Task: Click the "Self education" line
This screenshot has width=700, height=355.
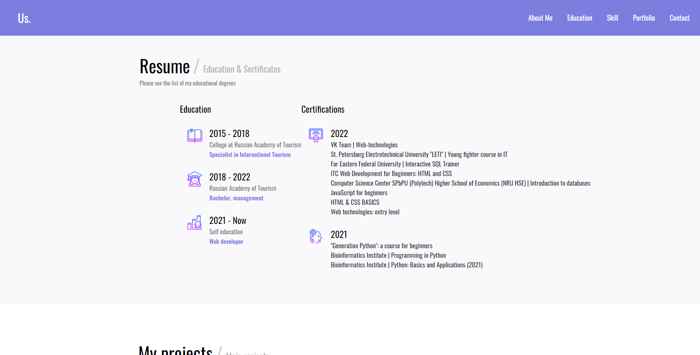Action: coord(226,232)
